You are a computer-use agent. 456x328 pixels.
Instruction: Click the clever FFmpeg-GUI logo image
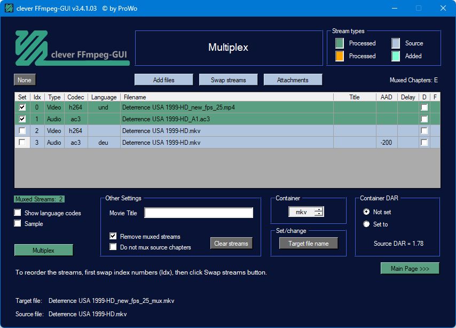tap(72, 48)
